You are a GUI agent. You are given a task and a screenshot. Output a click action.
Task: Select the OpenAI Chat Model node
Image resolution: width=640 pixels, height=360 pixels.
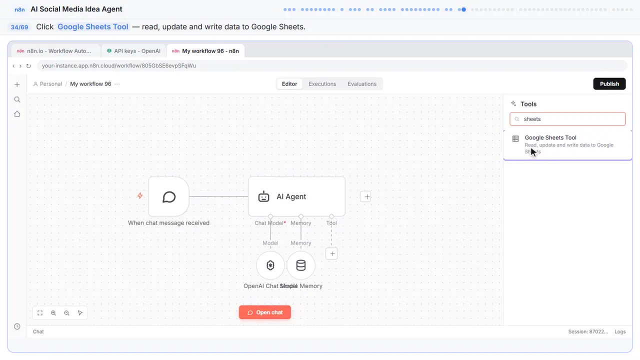[x=270, y=265]
